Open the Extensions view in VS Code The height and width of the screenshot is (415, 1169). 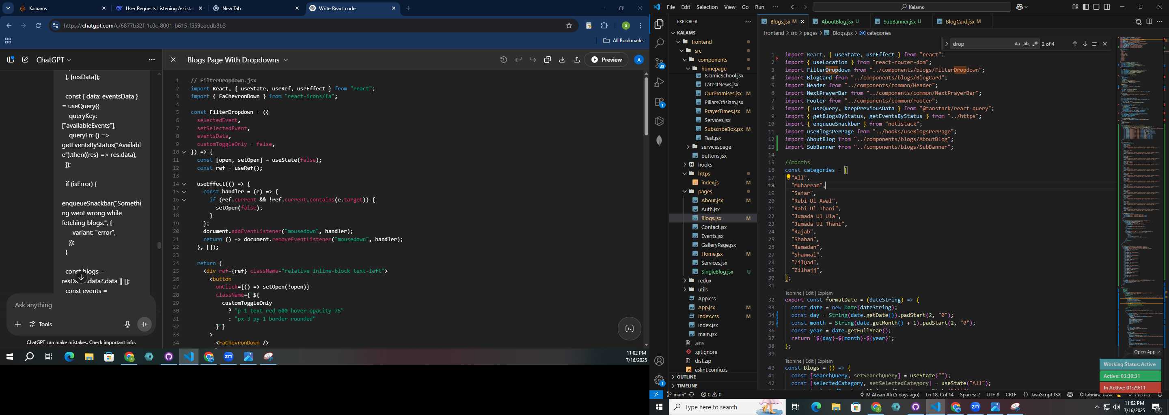pyautogui.click(x=659, y=103)
